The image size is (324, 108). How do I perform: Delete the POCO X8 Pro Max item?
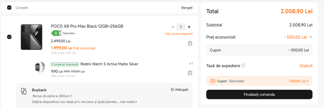pos(190,43)
